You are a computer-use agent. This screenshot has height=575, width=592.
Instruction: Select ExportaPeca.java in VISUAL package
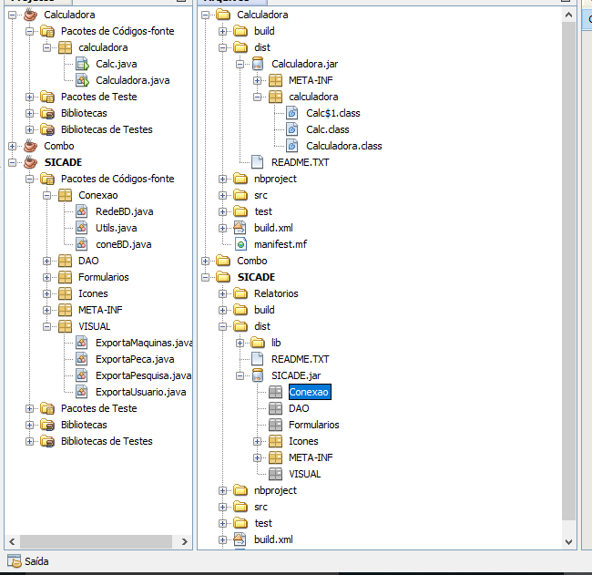point(135,359)
